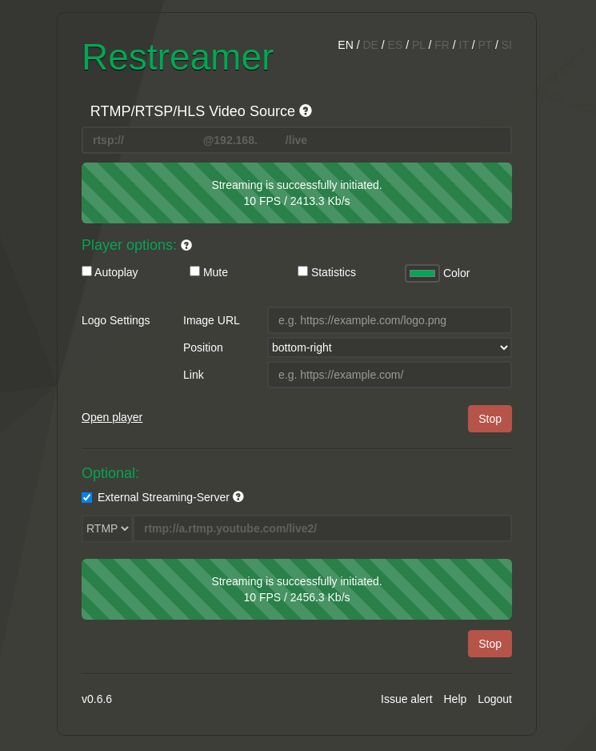Log out via the Logout link
Viewport: 596px width, 751px height.
point(494,699)
